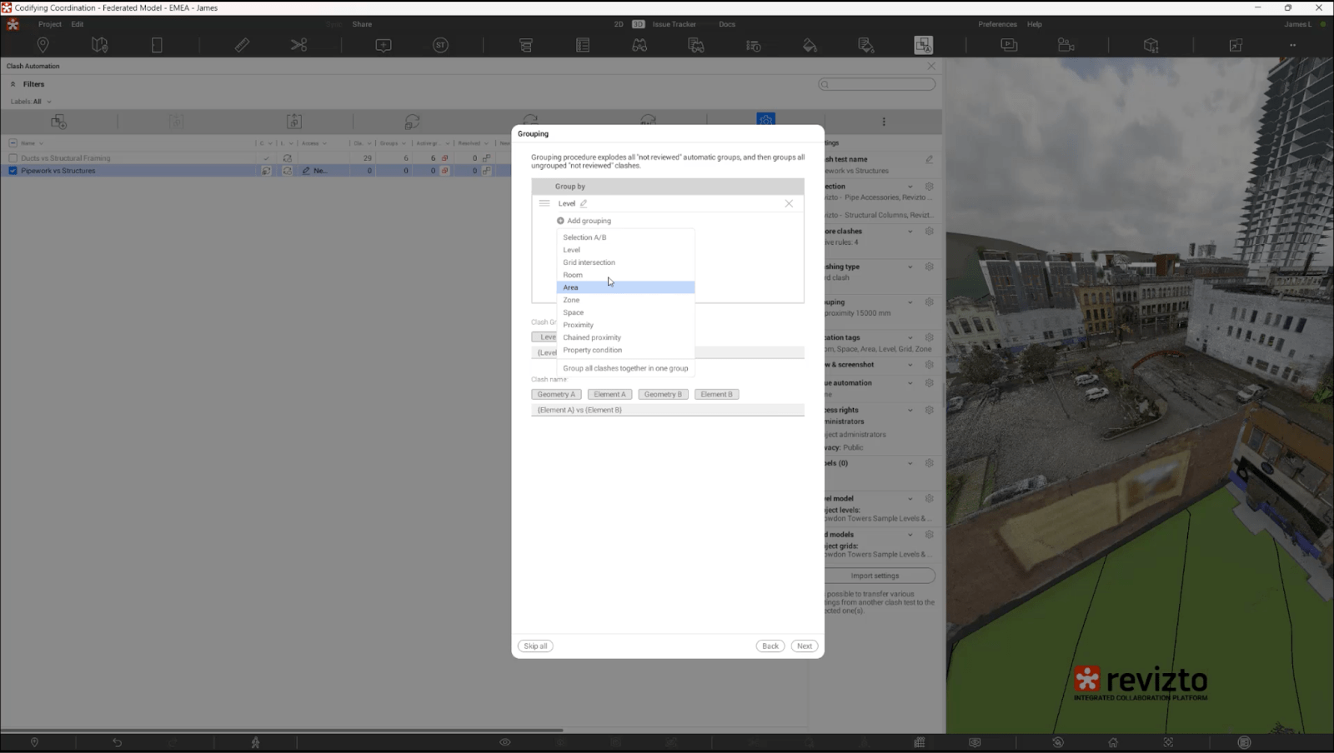Screen dimensions: 1334x753
Task: Click the binoculars search icon in toolbar
Action: tap(639, 46)
